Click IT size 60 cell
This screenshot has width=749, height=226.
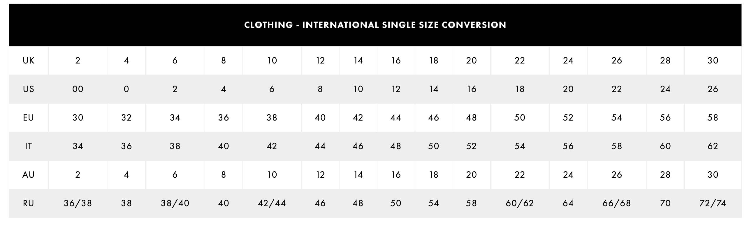click(x=665, y=146)
